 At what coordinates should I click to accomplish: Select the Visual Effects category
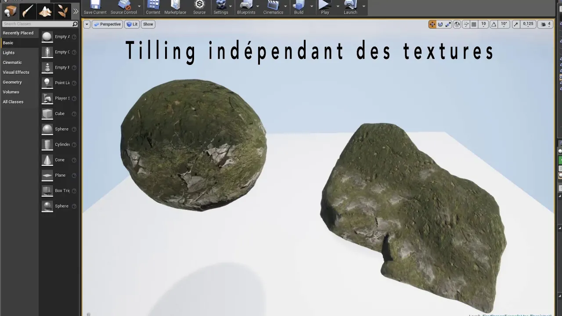pos(19,72)
